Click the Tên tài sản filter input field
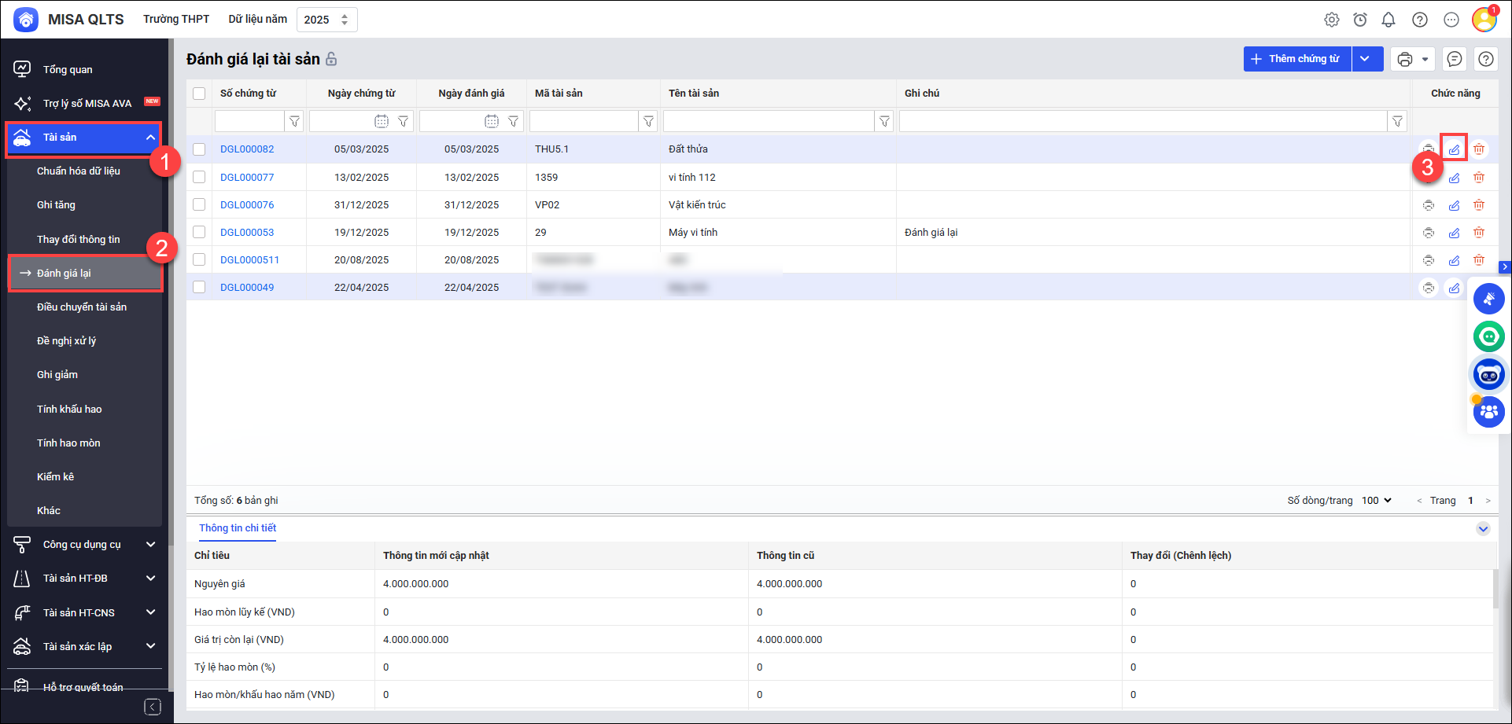 coord(768,121)
